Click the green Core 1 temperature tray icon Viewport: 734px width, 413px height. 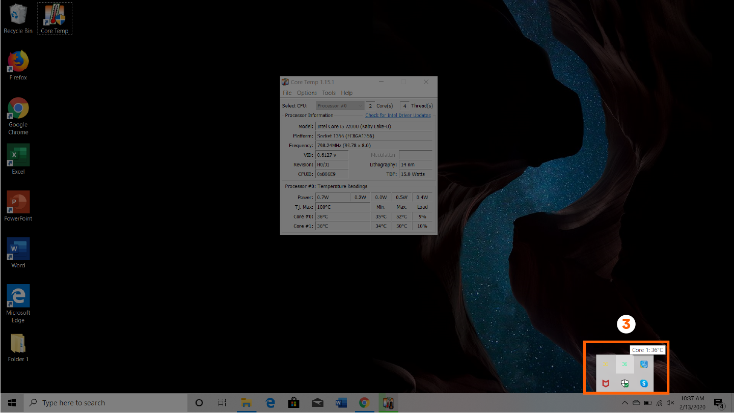click(x=624, y=364)
